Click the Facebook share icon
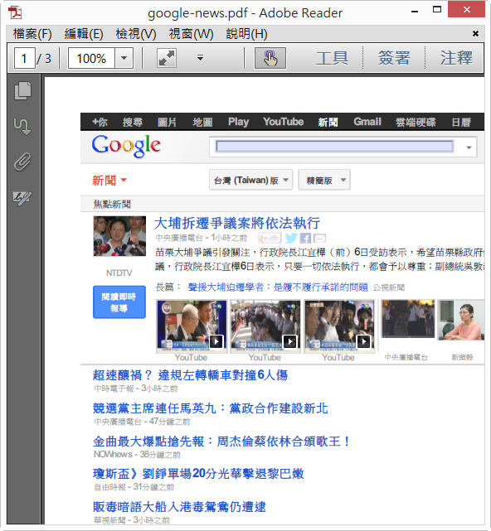This screenshot has height=531, width=491. pos(305,239)
